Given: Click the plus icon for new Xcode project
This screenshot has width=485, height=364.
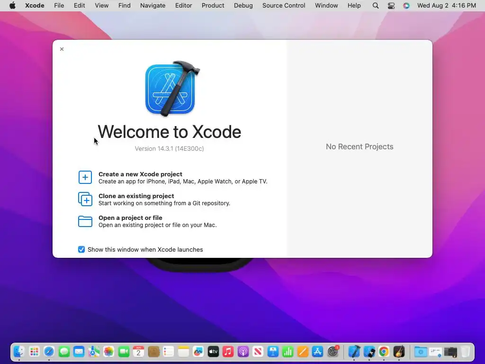Looking at the screenshot, I should point(85,177).
